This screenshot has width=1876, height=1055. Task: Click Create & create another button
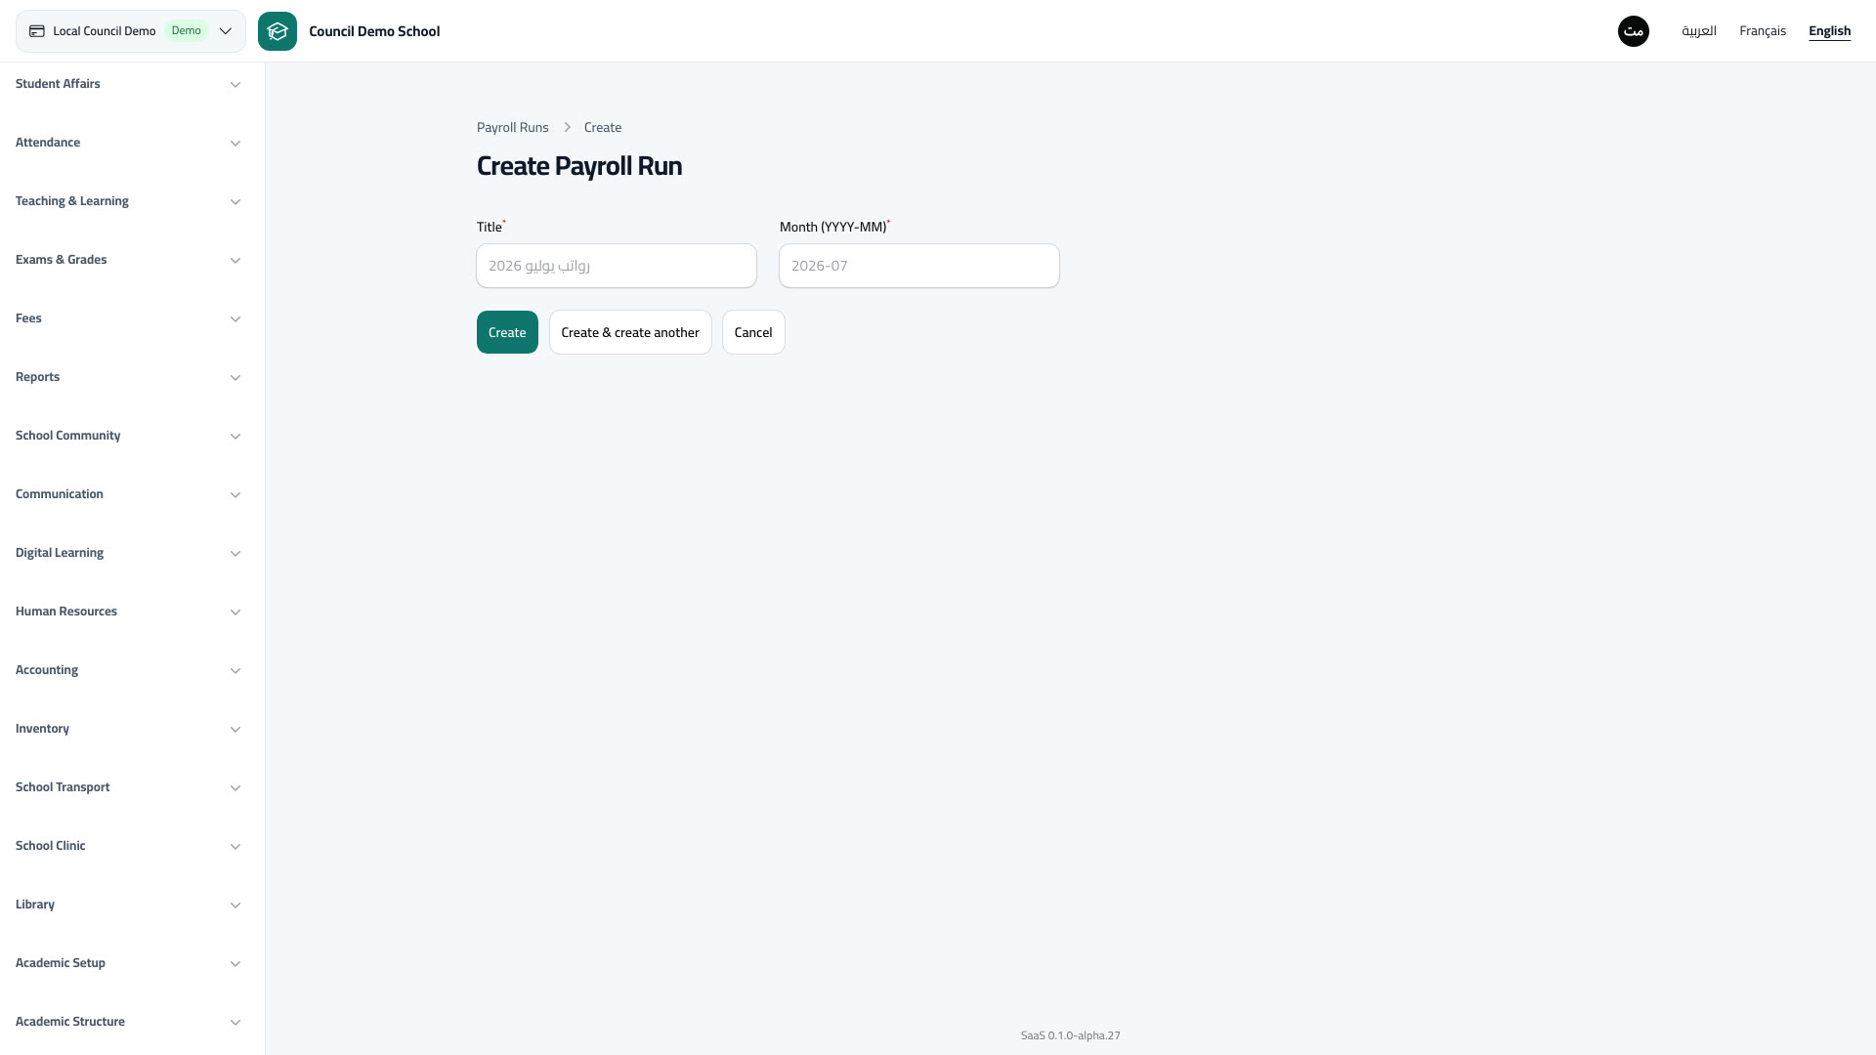(630, 332)
